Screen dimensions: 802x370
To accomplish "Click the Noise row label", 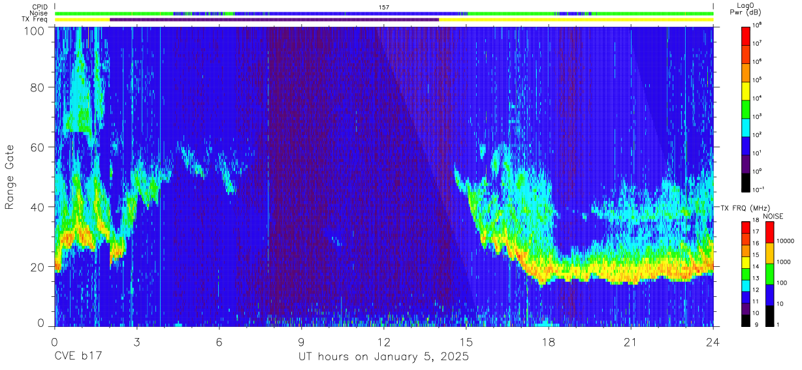I will point(39,13).
